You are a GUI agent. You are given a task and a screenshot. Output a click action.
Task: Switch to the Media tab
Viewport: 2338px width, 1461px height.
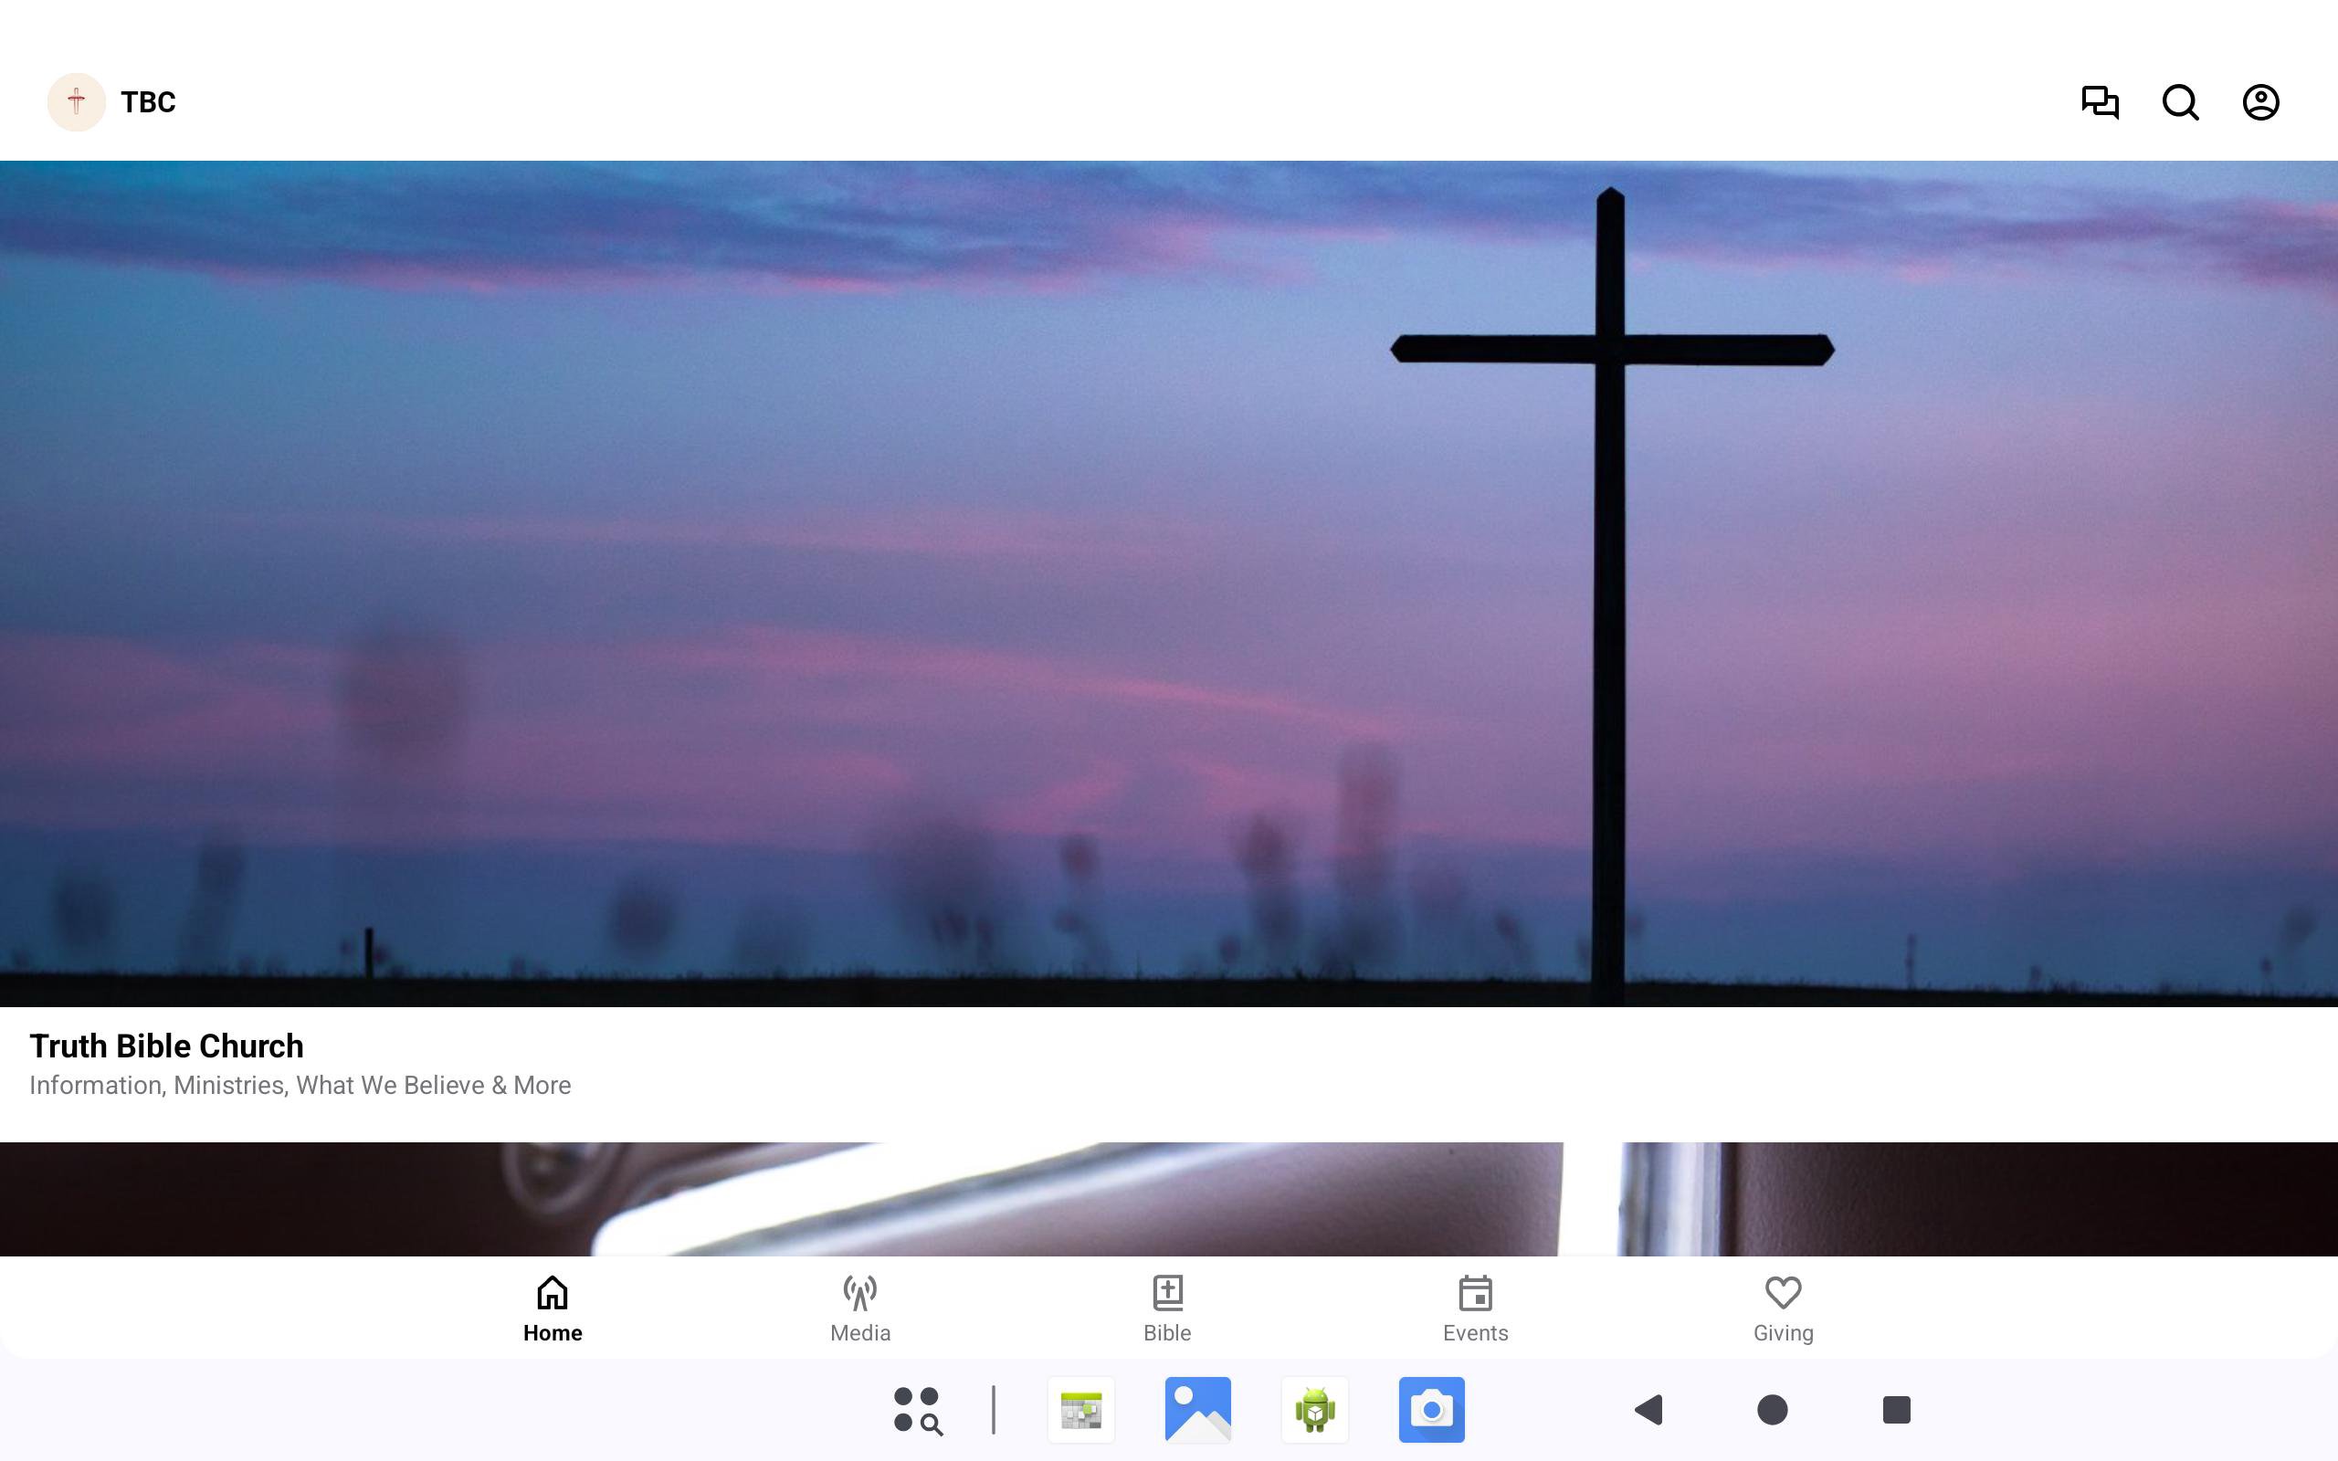tap(859, 1309)
